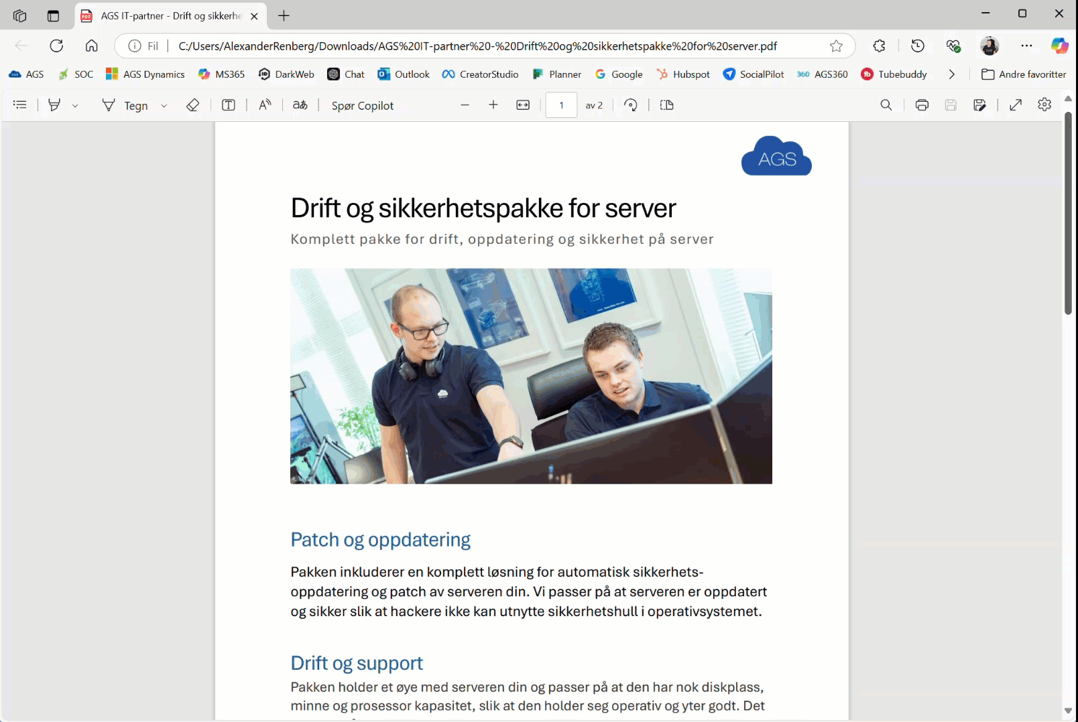
Task: Expand Tegn pen options dropdown
Action: point(164,105)
